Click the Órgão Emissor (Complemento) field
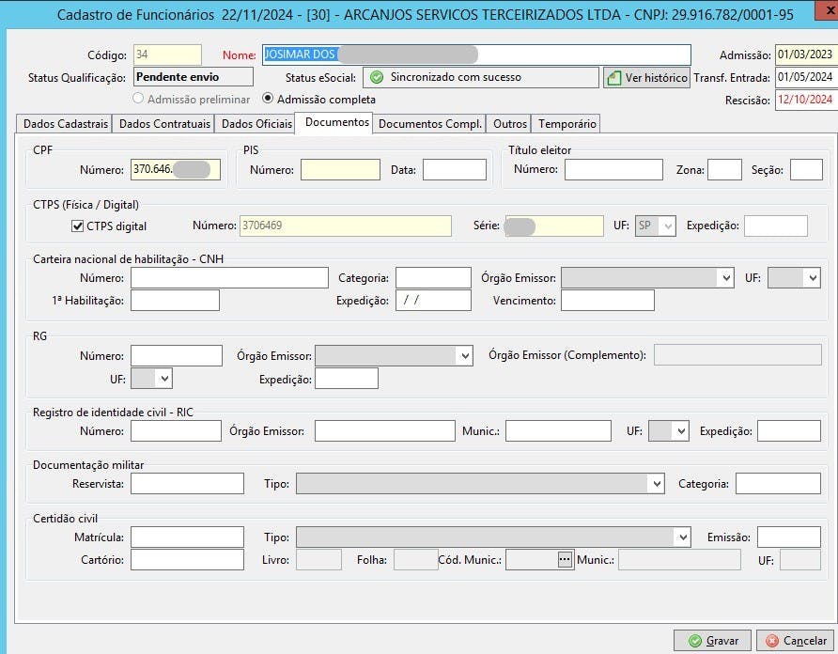The height and width of the screenshot is (654, 838). point(737,355)
